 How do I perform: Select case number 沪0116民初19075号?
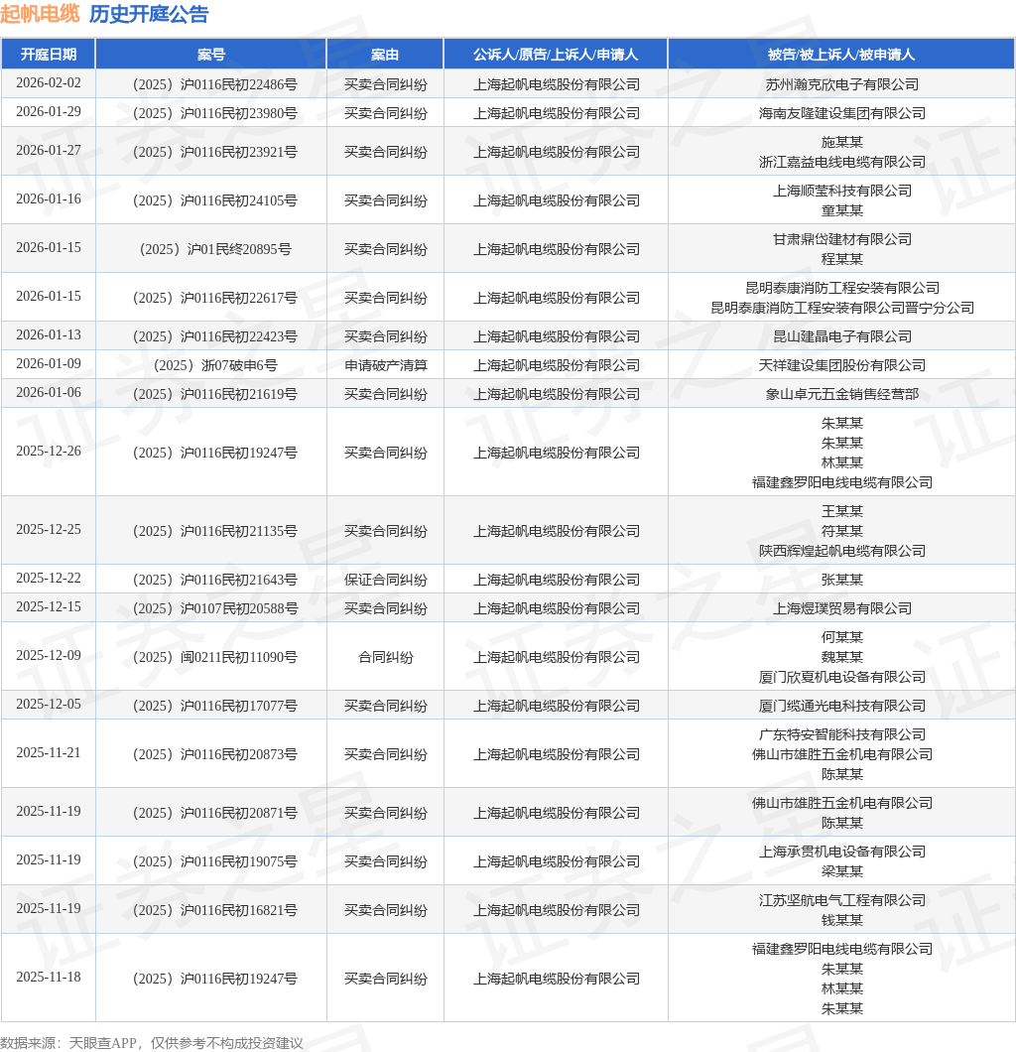tap(214, 860)
